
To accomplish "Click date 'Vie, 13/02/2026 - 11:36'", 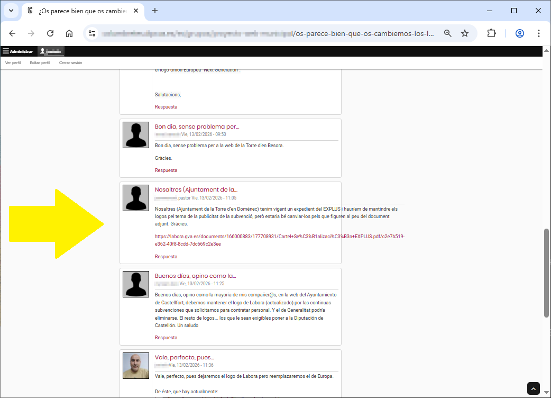I will click(191, 365).
